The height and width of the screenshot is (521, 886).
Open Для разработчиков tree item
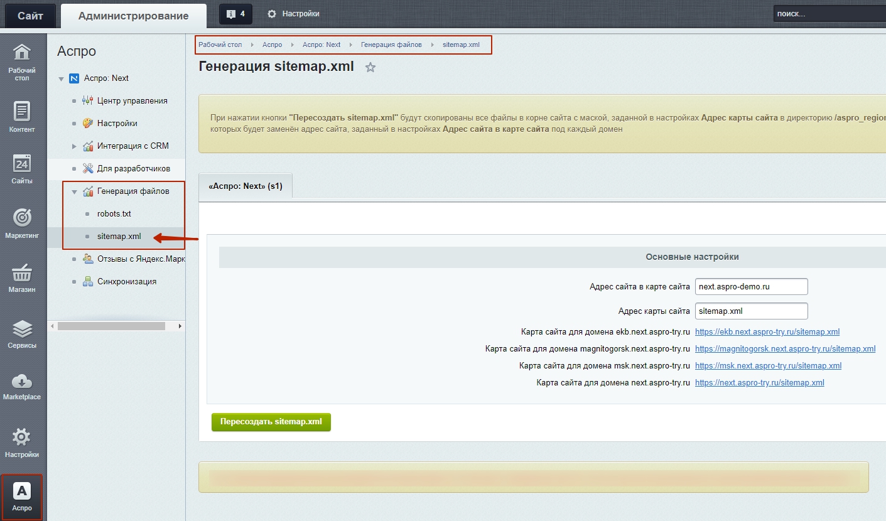pos(134,169)
